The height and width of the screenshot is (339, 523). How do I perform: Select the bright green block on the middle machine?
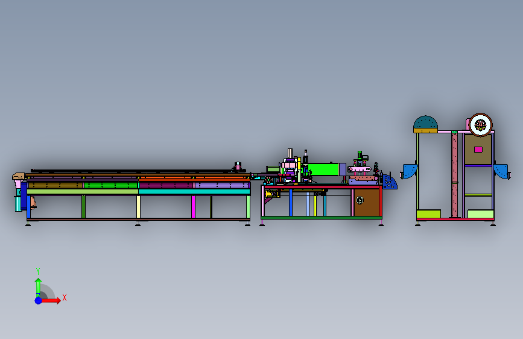pos(323,169)
